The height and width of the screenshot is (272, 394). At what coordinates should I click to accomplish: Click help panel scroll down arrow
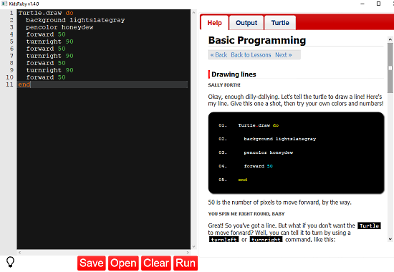point(390,239)
